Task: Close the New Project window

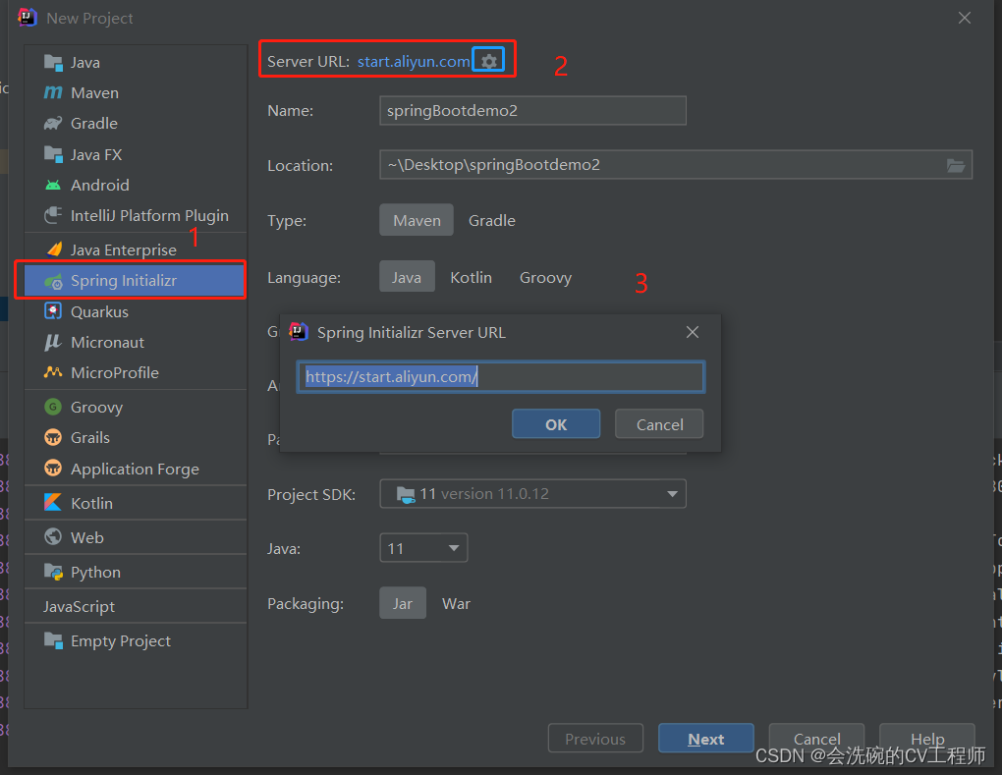Action: click(965, 18)
